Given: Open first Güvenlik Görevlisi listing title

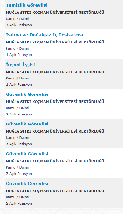Looking at the screenshot, I should click(27, 94).
